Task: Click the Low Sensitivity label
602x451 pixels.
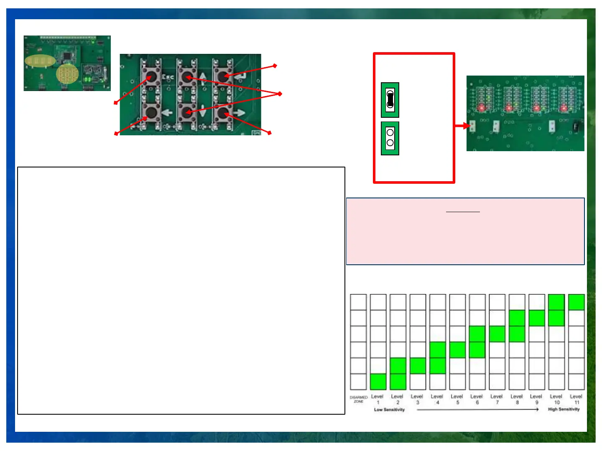Action: tap(389, 410)
